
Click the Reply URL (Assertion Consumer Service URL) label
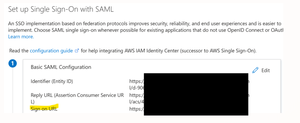coord(77,98)
